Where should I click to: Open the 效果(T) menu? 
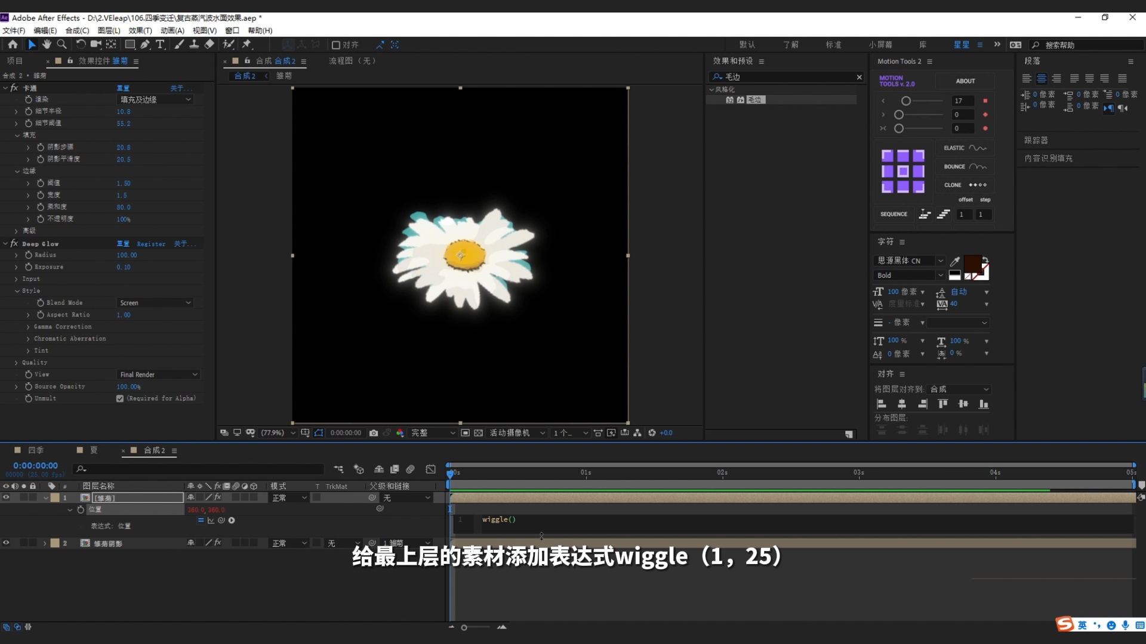tap(141, 30)
